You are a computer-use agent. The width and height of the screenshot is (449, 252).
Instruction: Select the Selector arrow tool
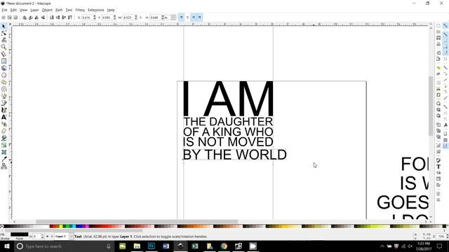(x=4, y=27)
